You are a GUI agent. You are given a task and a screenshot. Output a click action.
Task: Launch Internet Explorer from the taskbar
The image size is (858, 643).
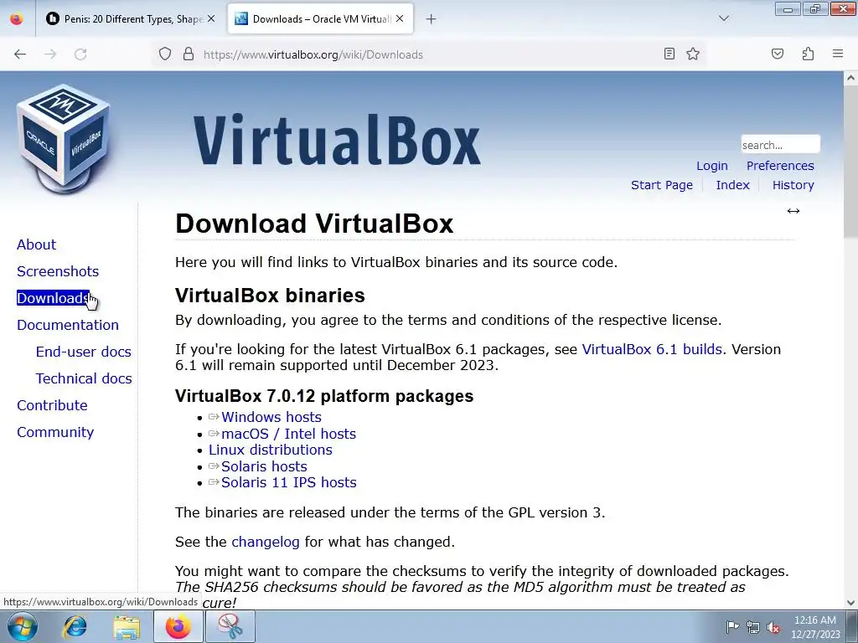click(75, 626)
